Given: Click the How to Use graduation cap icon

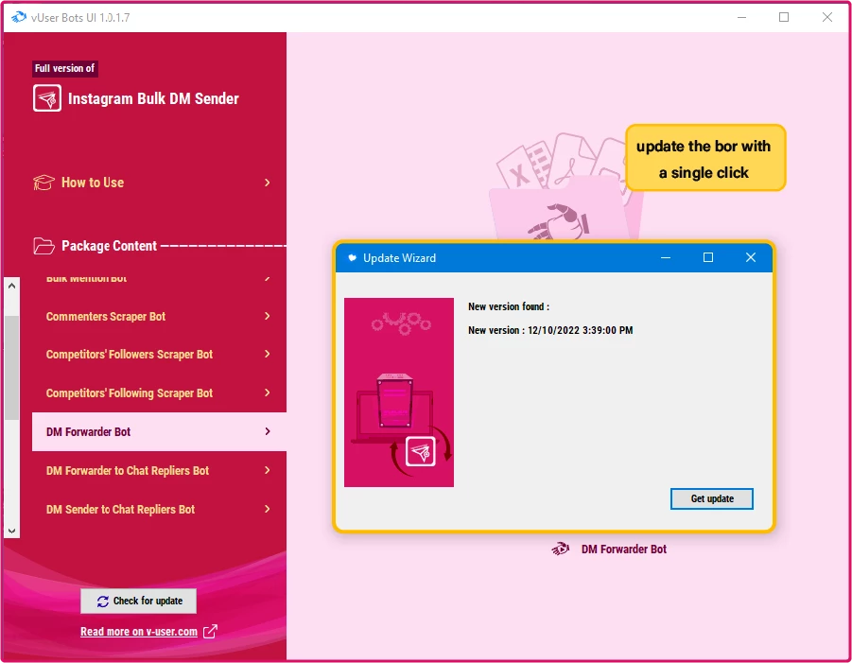Looking at the screenshot, I should click(43, 183).
